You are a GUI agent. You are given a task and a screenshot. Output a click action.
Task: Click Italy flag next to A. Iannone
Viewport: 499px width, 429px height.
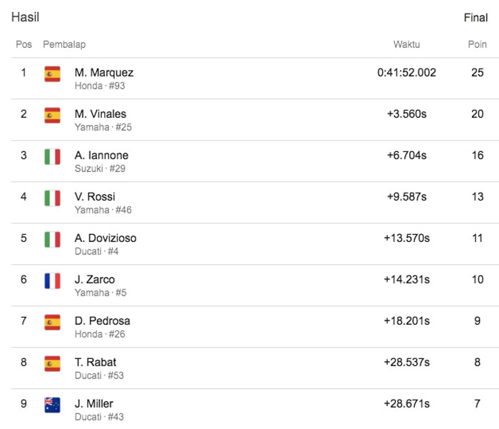pyautogui.click(x=52, y=157)
